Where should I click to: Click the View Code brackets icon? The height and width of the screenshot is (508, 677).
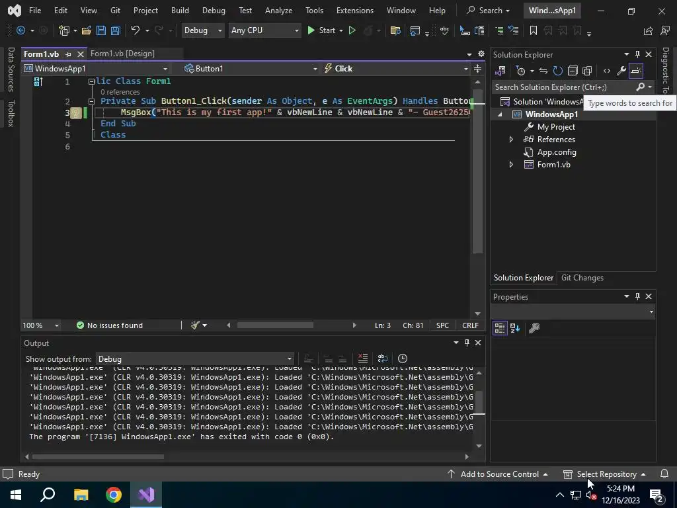coord(607,71)
